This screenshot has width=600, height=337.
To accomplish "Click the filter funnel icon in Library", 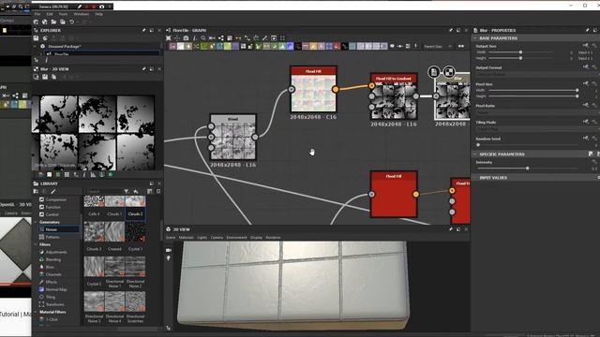I will pyautogui.click(x=126, y=191).
